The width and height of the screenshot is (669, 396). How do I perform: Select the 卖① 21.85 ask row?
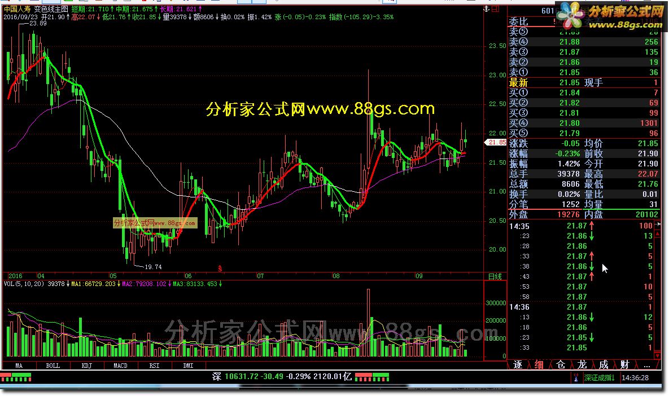(x=584, y=72)
